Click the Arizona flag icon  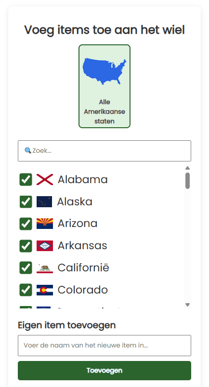45,224
